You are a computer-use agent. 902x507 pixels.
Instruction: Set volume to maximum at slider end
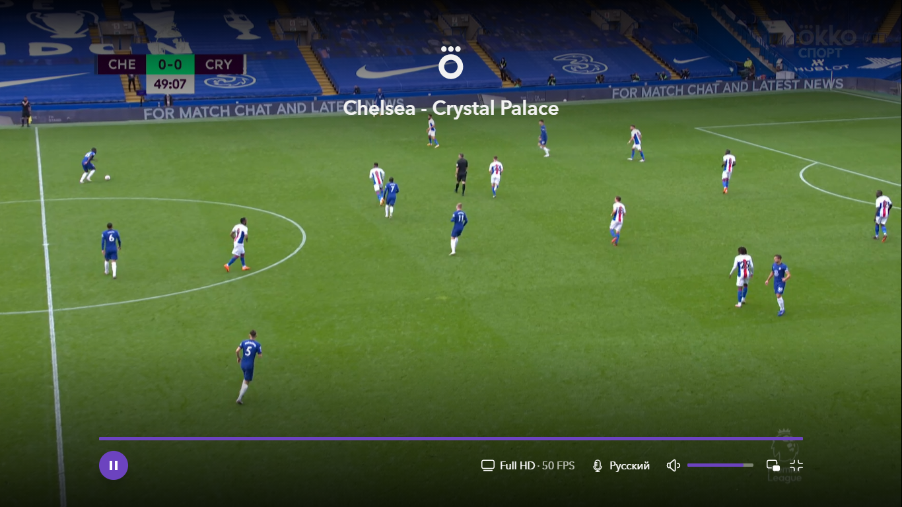753,465
